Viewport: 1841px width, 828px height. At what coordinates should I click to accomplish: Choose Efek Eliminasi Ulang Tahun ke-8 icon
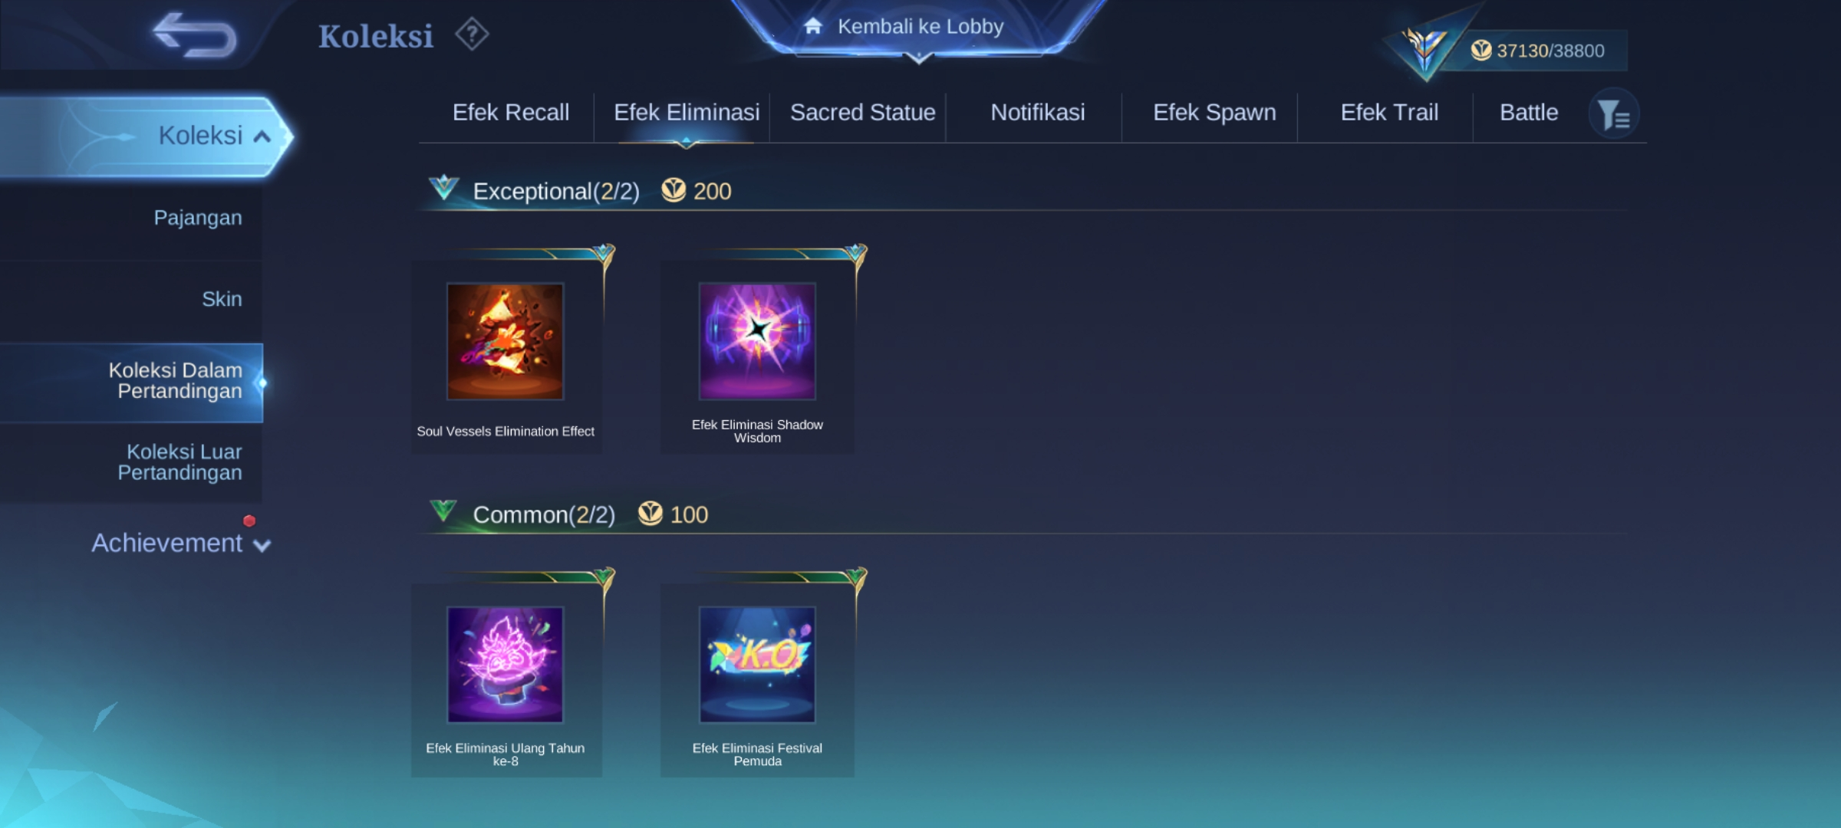[506, 665]
